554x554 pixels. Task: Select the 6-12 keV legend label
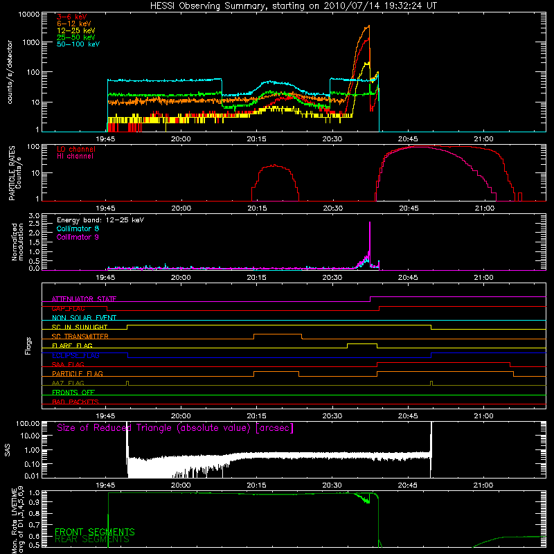(x=74, y=24)
